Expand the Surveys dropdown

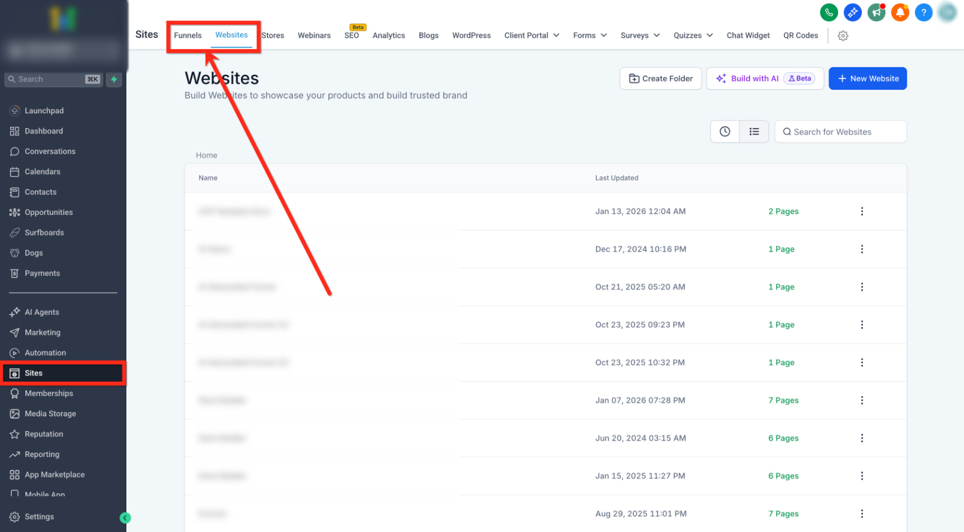pos(640,35)
